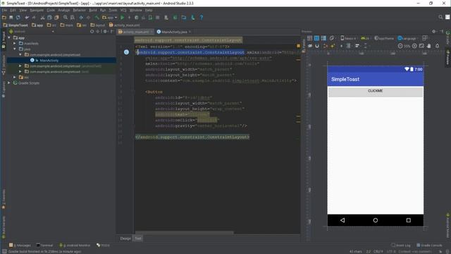Open project panel settings gear
451x254 pixels.
[x=105, y=31]
